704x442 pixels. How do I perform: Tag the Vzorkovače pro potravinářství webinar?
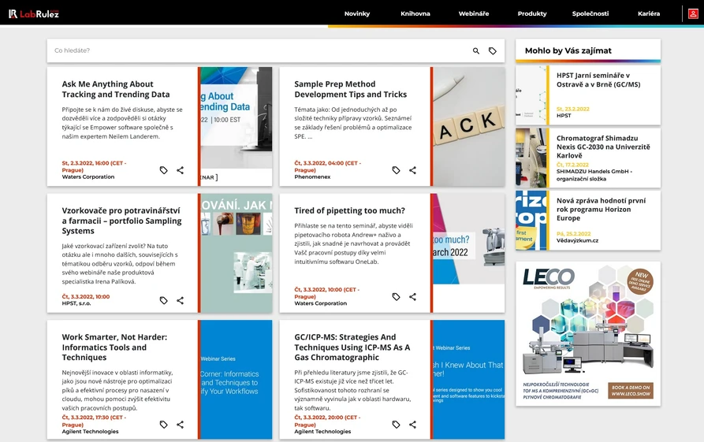[x=164, y=300]
